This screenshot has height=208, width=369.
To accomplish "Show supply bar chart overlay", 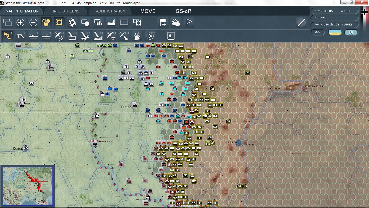I will tap(98, 22).
